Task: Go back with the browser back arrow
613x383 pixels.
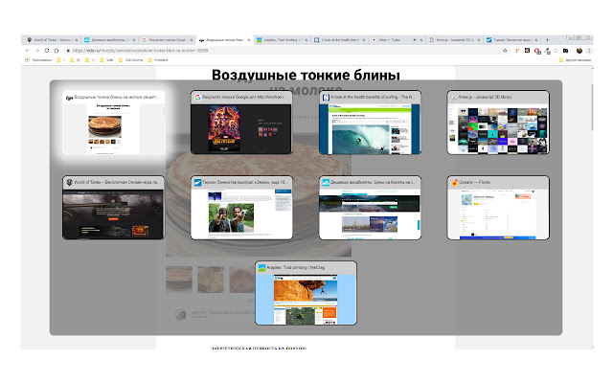Action: 28,51
